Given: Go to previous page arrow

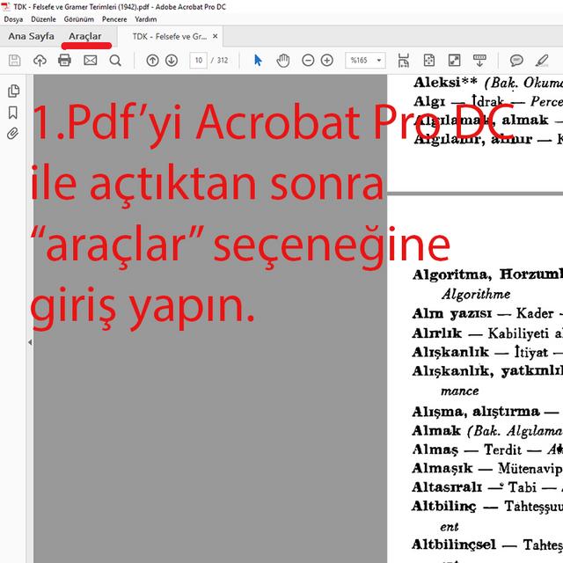Looking at the screenshot, I should click(x=152, y=61).
